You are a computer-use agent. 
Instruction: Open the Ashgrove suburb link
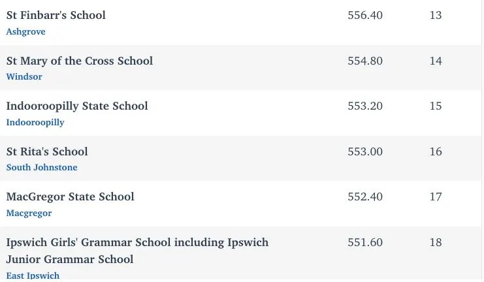coord(25,31)
